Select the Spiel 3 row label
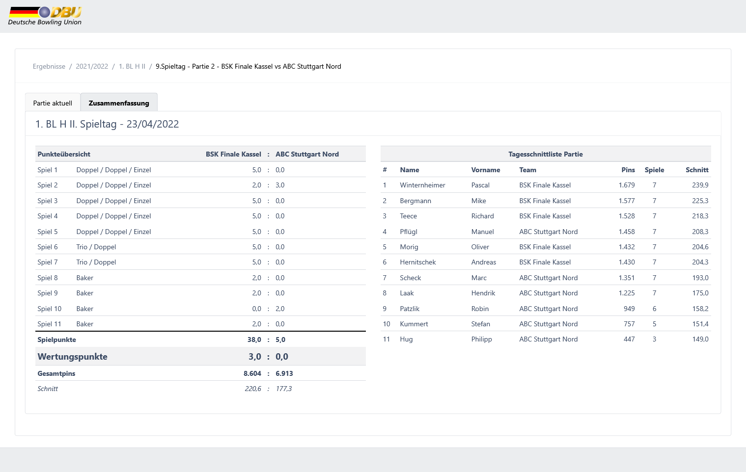 (48, 201)
